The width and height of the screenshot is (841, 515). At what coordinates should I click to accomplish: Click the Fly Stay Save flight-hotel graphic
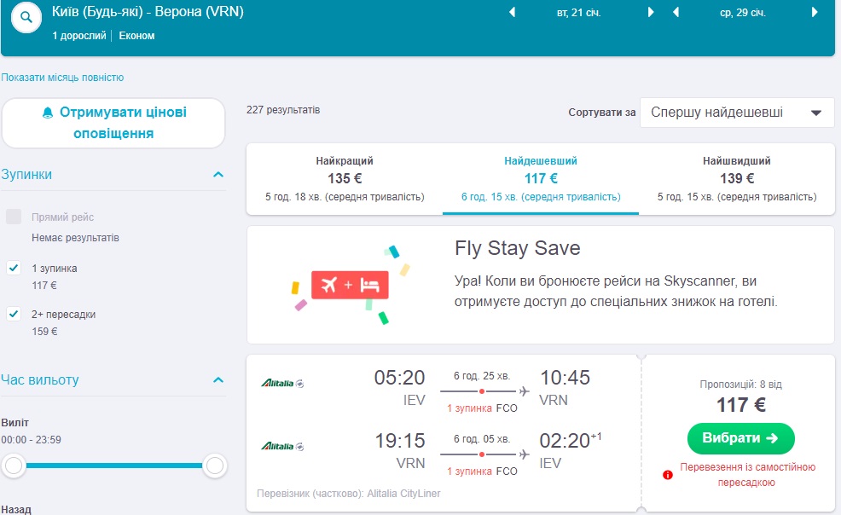(x=350, y=285)
